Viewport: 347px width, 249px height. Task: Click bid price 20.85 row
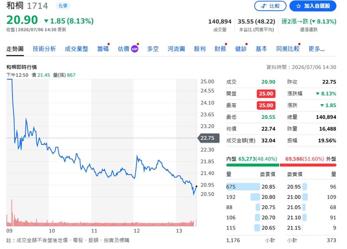pyautogui.click(x=251, y=187)
